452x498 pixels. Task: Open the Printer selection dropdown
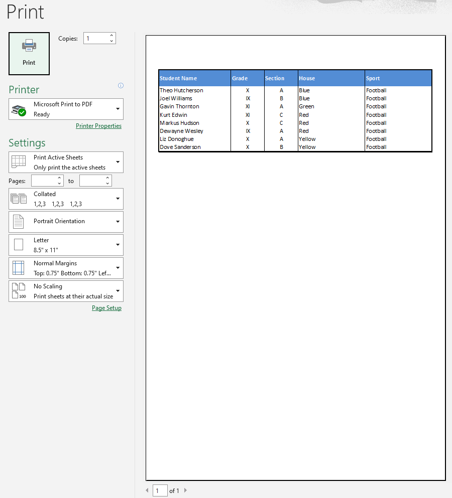pyautogui.click(x=119, y=108)
